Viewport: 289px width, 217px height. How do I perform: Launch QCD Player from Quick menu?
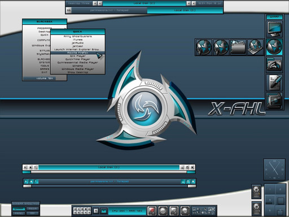(x=78, y=56)
